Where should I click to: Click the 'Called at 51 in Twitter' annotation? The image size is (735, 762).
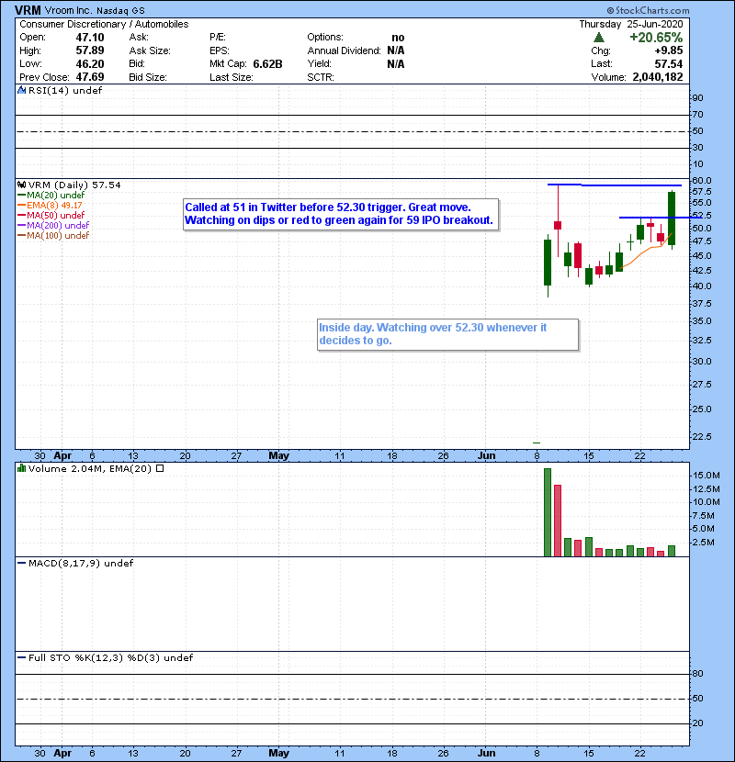pyautogui.click(x=340, y=214)
